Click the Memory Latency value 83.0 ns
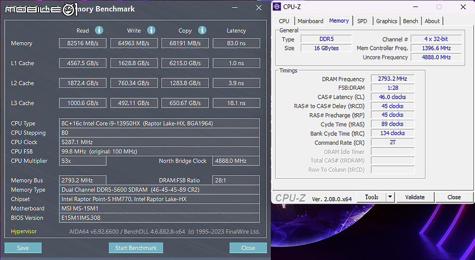The height and width of the screenshot is (260, 475). pyautogui.click(x=236, y=43)
